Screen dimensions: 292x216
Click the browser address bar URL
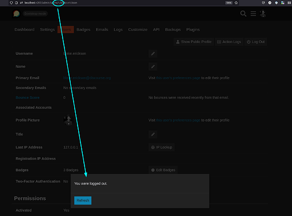click(51, 3)
